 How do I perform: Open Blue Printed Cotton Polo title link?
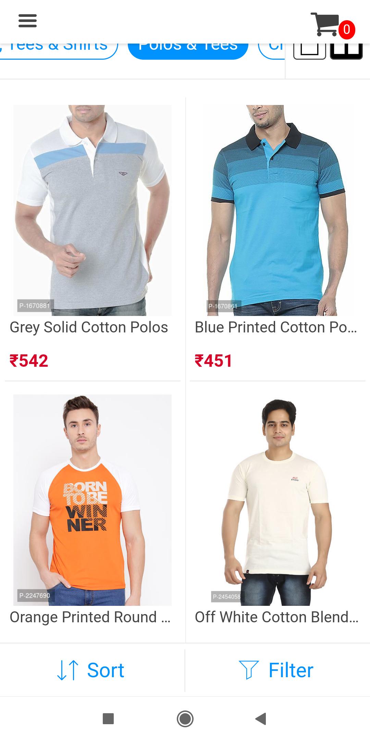(276, 327)
